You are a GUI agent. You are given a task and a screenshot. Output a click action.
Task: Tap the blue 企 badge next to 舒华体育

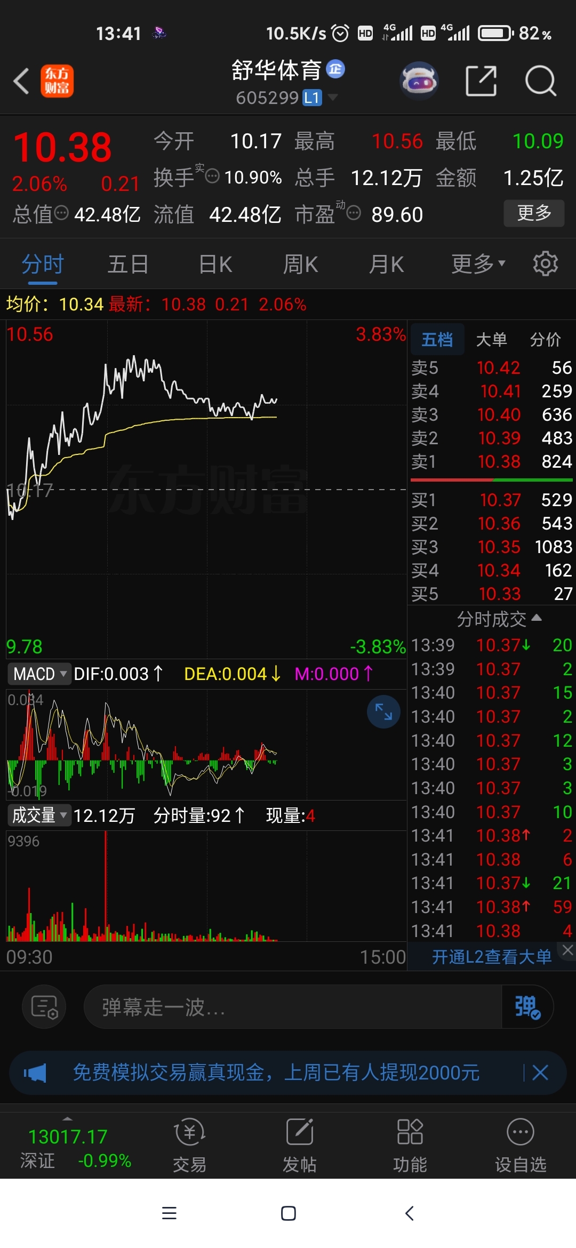pyautogui.click(x=335, y=69)
